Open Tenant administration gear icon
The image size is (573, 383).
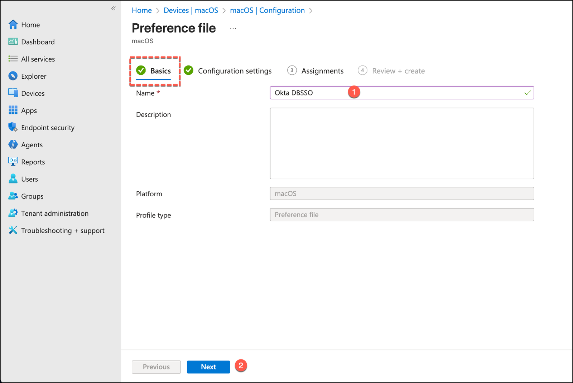pos(13,213)
